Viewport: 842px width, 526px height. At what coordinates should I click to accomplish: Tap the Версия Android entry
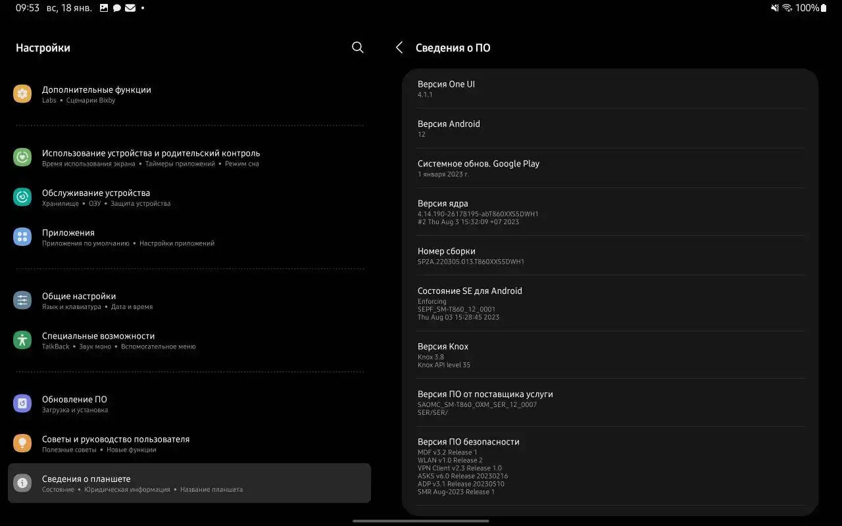click(610, 128)
